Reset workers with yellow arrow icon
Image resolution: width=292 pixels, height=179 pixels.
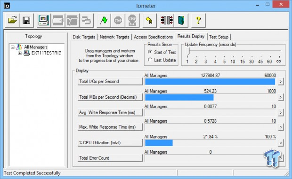pos(150,20)
